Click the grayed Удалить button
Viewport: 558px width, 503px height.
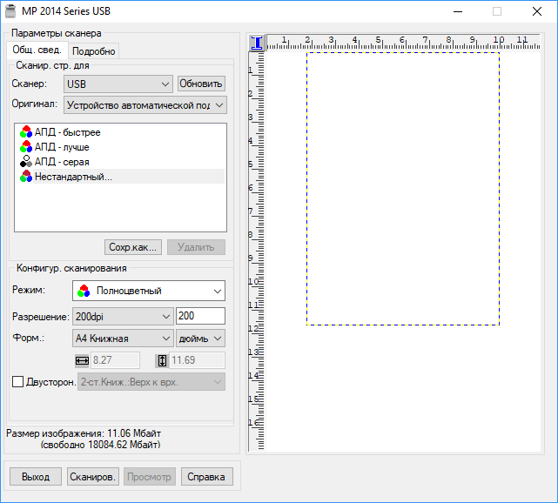click(x=196, y=247)
